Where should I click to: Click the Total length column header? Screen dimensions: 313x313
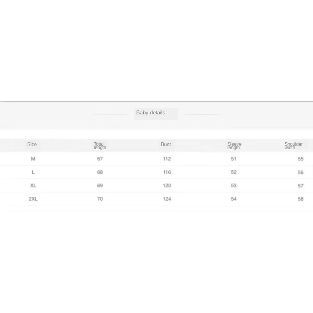click(100, 146)
